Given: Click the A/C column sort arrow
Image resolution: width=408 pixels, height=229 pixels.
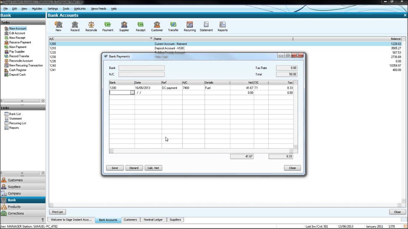Looking at the screenshot, I should click(x=151, y=38).
